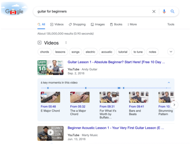Viewport: 192px width, 150px height.
Task: Start voice search with microphone icon
Action: tap(164, 11)
